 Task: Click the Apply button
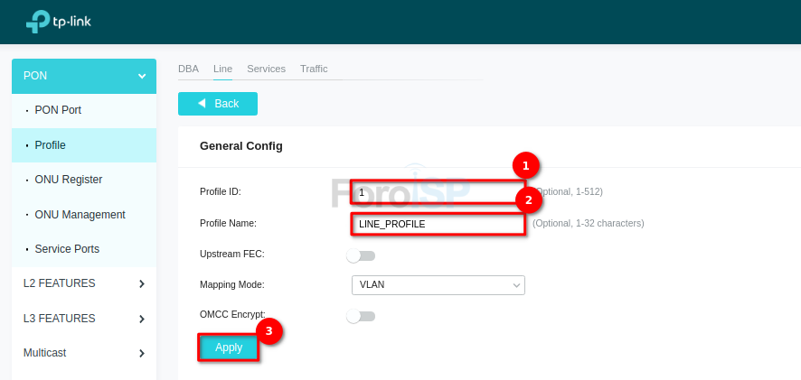point(229,348)
